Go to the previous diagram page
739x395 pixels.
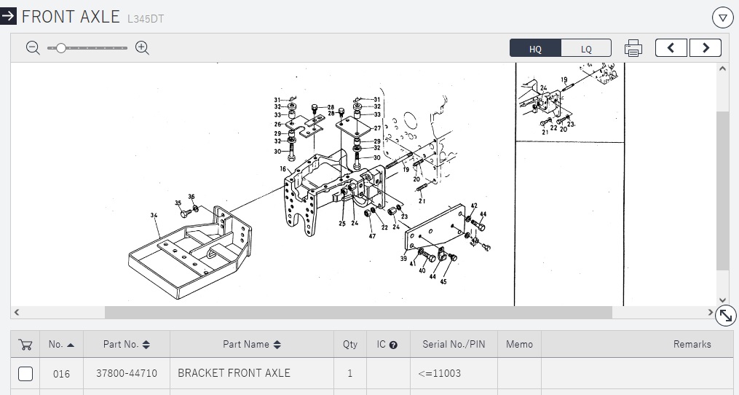tap(671, 48)
